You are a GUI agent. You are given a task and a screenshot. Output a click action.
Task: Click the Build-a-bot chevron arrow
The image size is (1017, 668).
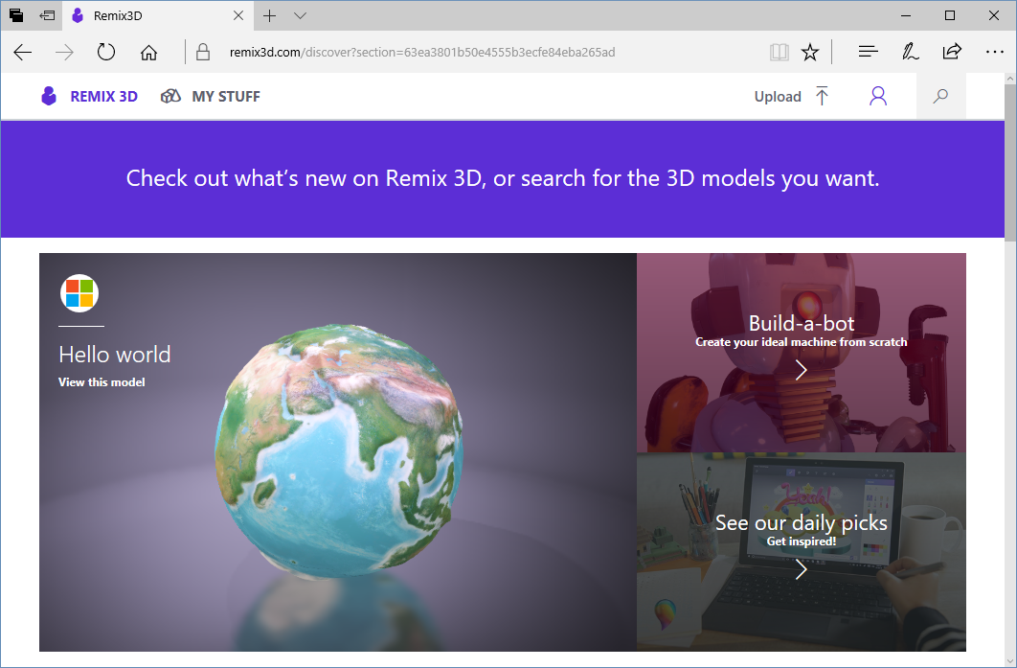801,370
